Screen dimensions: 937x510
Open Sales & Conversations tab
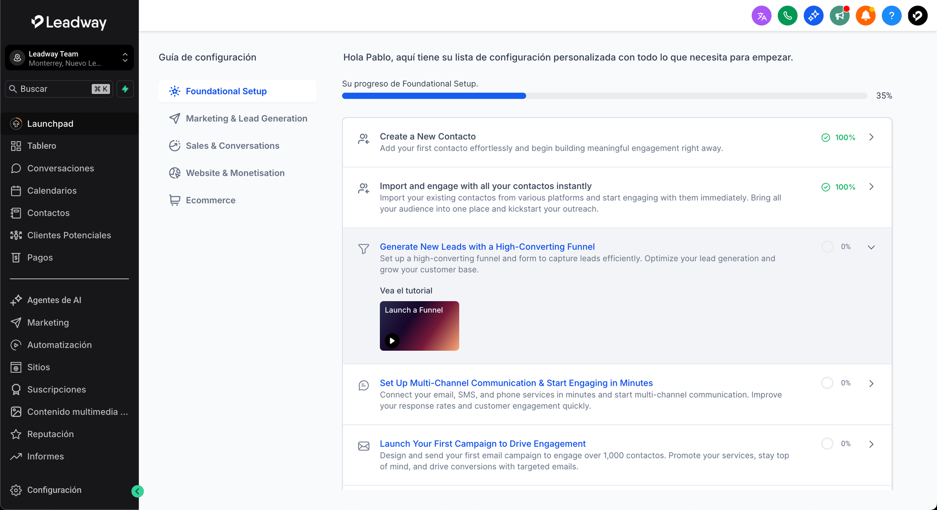point(232,146)
